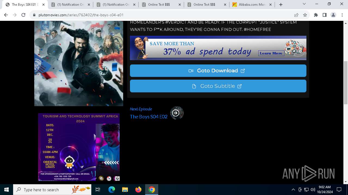Image resolution: width=348 pixels, height=195 pixels.
Task: Launch Firefox from the taskbar
Action: (x=138, y=190)
